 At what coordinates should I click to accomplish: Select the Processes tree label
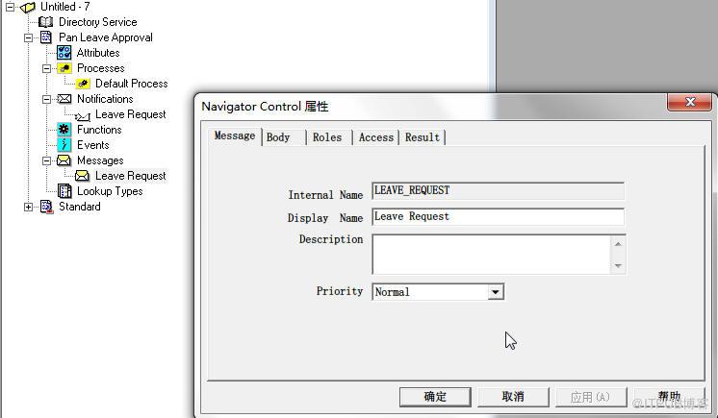point(101,68)
